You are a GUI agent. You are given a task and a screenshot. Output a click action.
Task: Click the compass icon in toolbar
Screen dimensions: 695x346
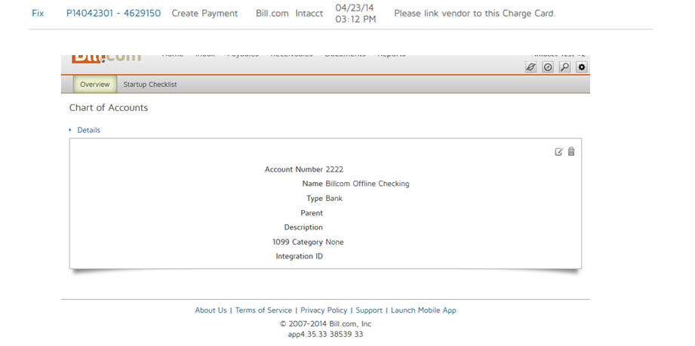[x=548, y=67]
